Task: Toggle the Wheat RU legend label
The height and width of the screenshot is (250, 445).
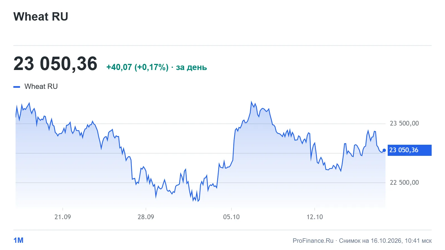Action: point(41,86)
